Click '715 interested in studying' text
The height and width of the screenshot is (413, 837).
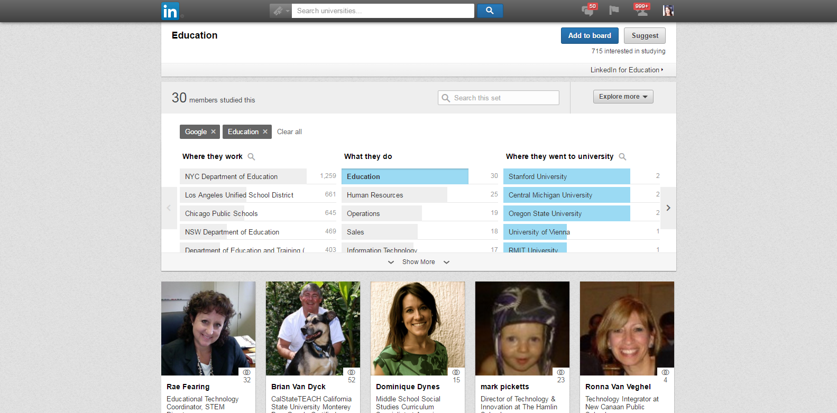(628, 51)
